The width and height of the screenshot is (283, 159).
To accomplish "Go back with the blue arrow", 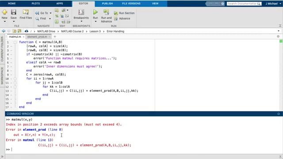I will coord(4,31).
